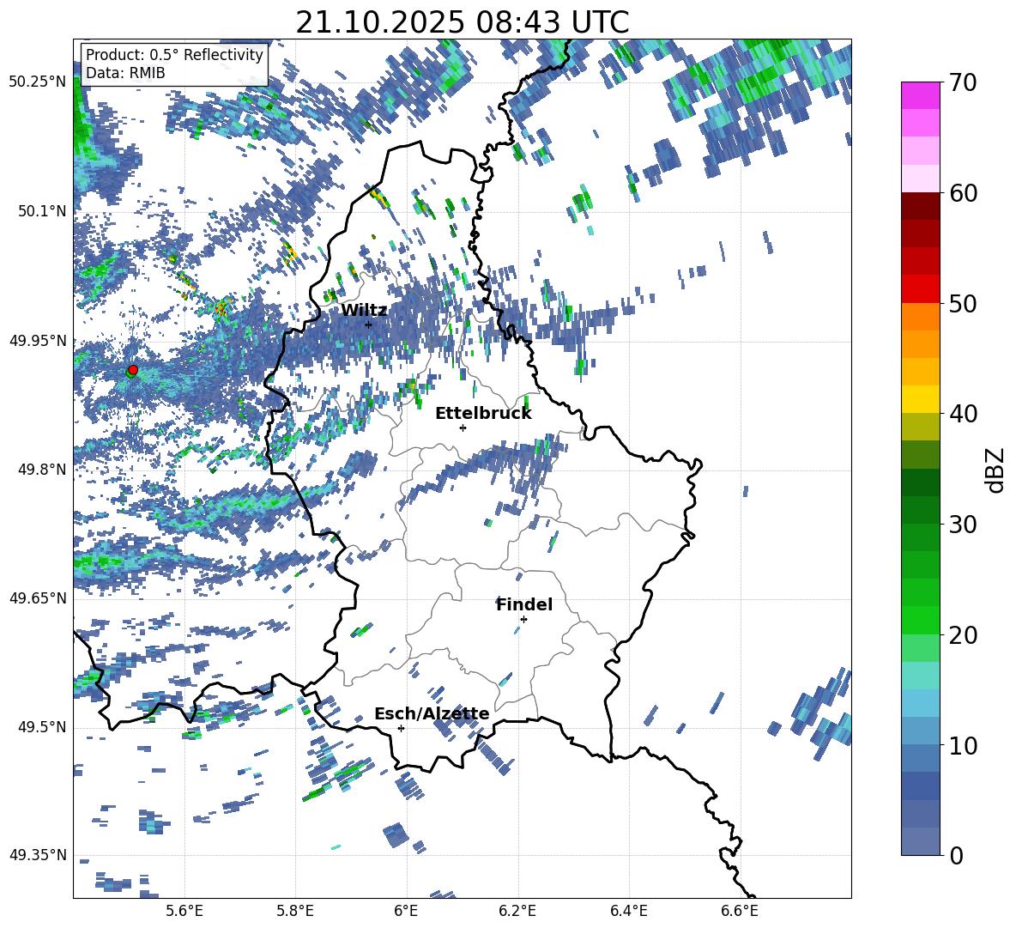The height and width of the screenshot is (928, 1016).
Task: Click the 5.6°E longitude label
Action: 184,911
